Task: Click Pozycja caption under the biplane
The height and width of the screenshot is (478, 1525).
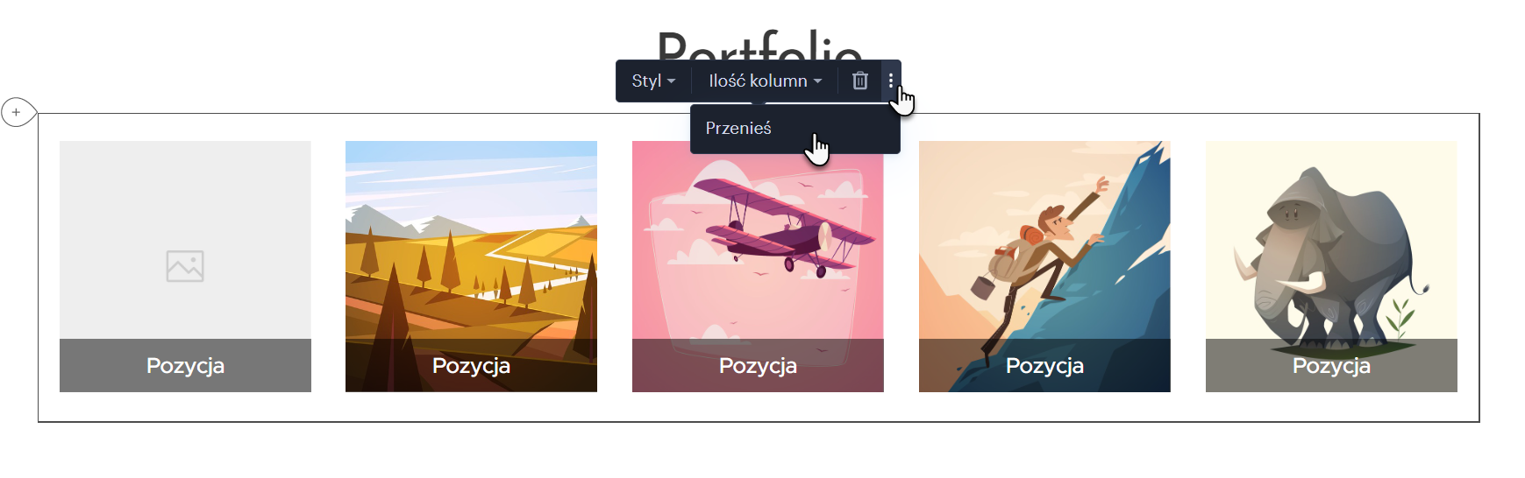Action: [x=758, y=366]
